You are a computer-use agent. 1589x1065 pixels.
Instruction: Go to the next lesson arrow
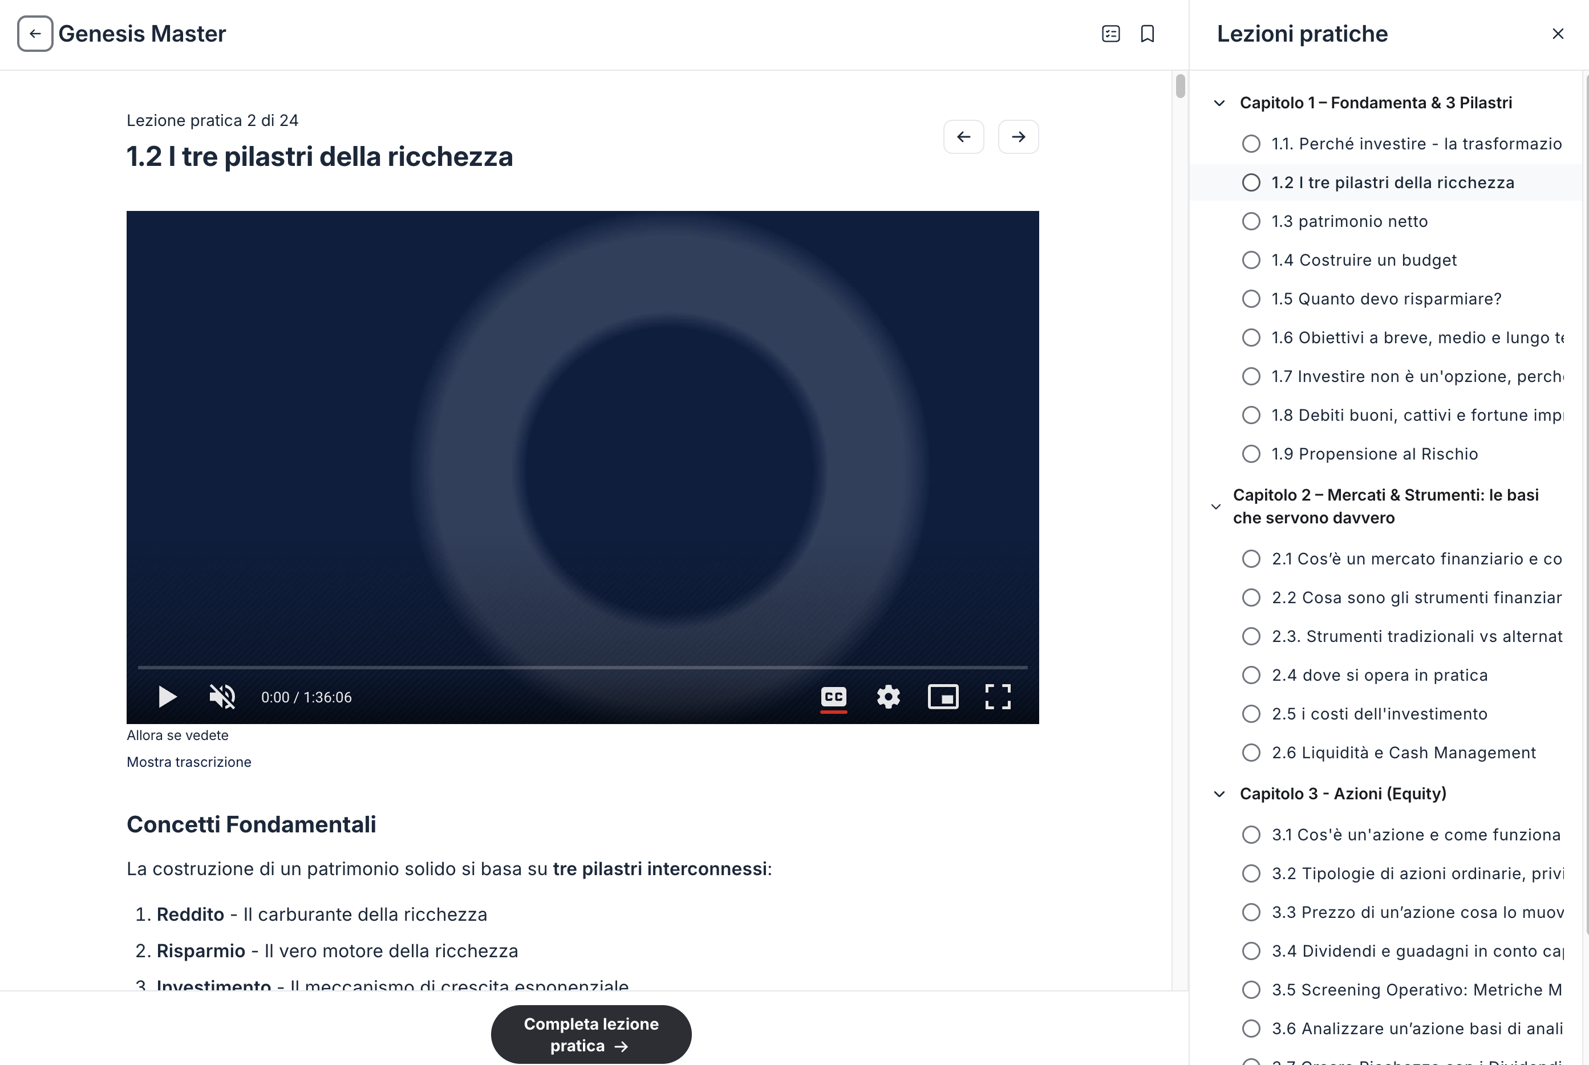[x=1018, y=136]
